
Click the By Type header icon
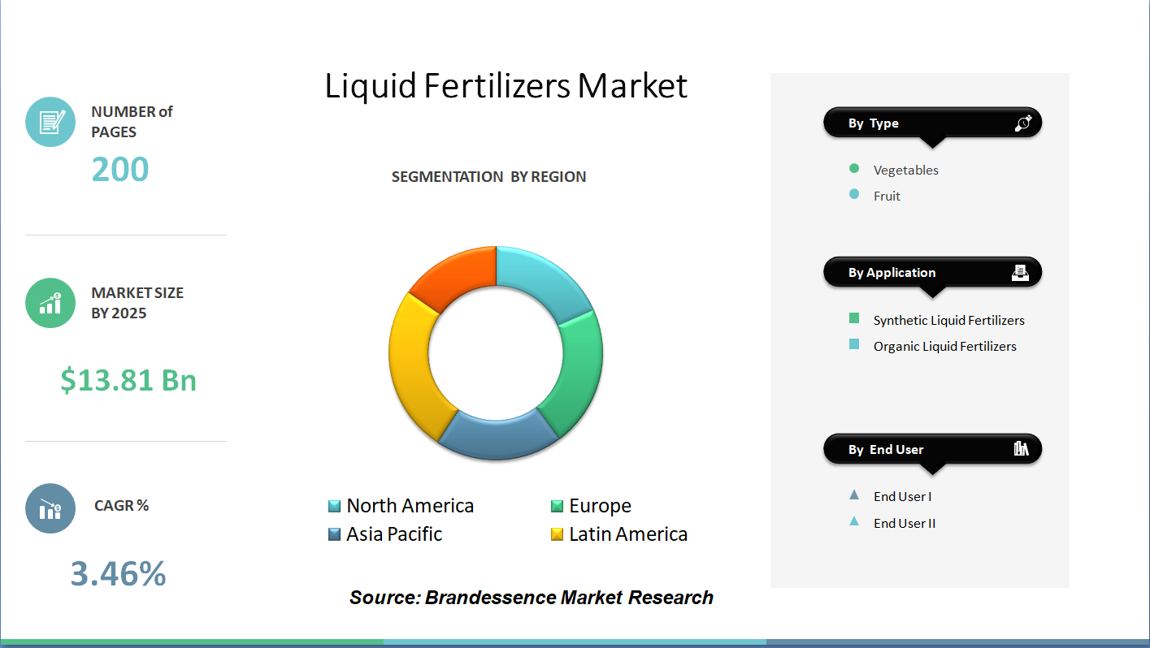coord(1022,123)
